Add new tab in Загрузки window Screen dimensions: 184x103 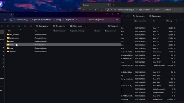click(x=114, y=5)
